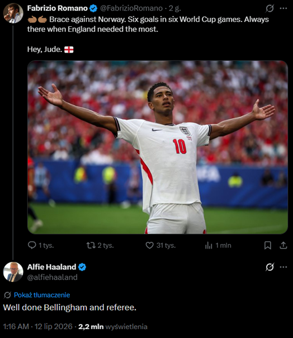Click Pokaż tłumaczenie translation link
Image resolution: width=293 pixels, height=338 pixels.
coord(42,295)
